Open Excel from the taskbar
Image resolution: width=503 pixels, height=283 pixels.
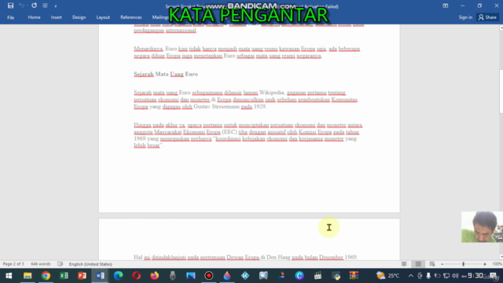point(64,276)
